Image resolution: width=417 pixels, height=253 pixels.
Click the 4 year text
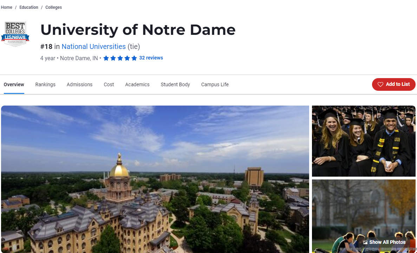(48, 58)
